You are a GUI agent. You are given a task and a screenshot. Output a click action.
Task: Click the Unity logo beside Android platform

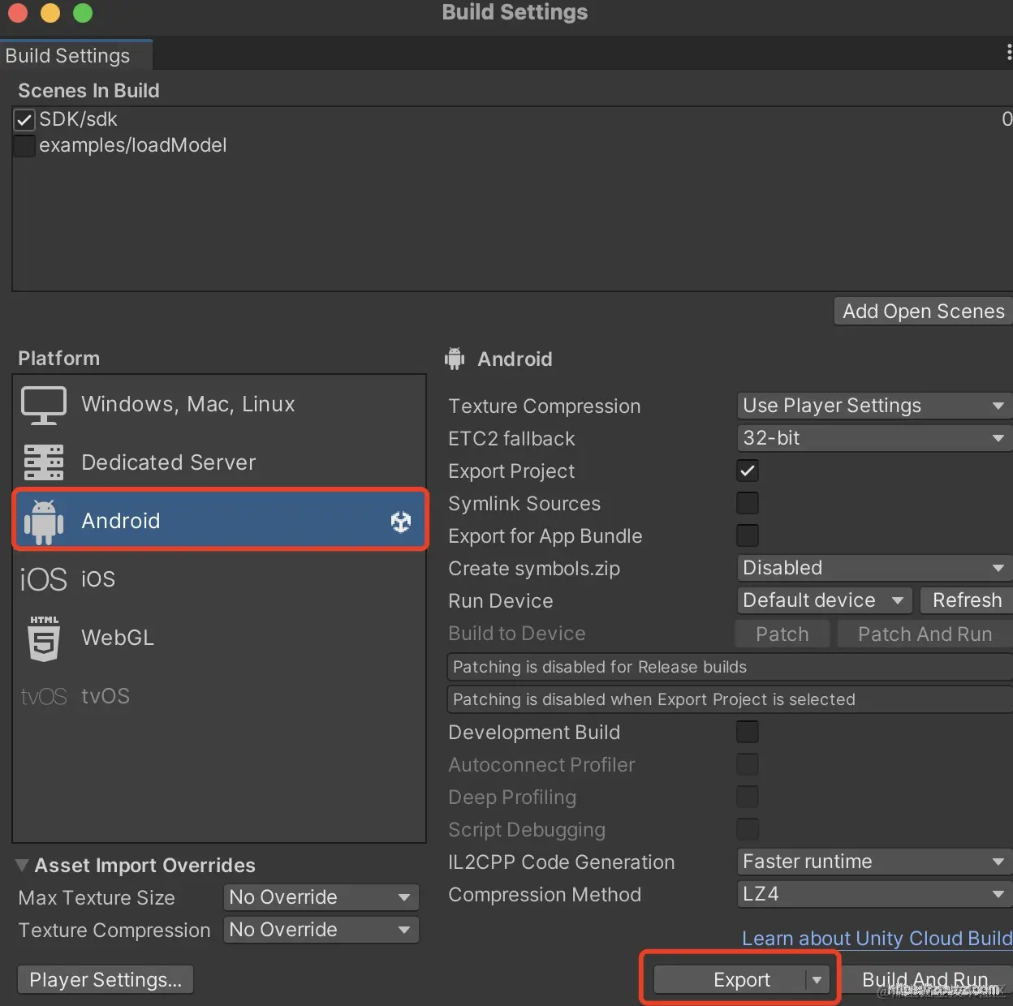pos(401,522)
